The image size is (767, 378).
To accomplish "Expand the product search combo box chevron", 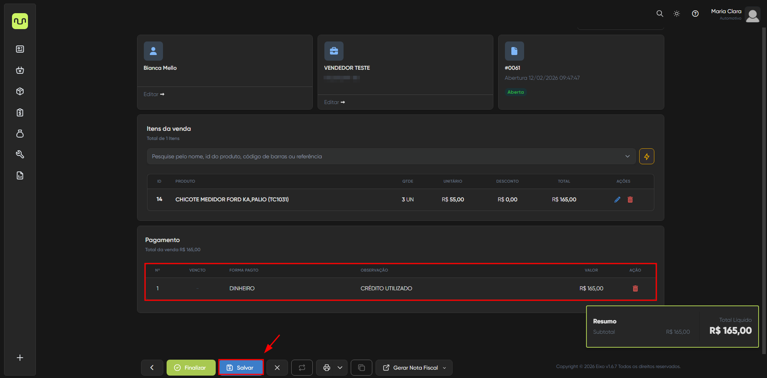I will 627,156.
